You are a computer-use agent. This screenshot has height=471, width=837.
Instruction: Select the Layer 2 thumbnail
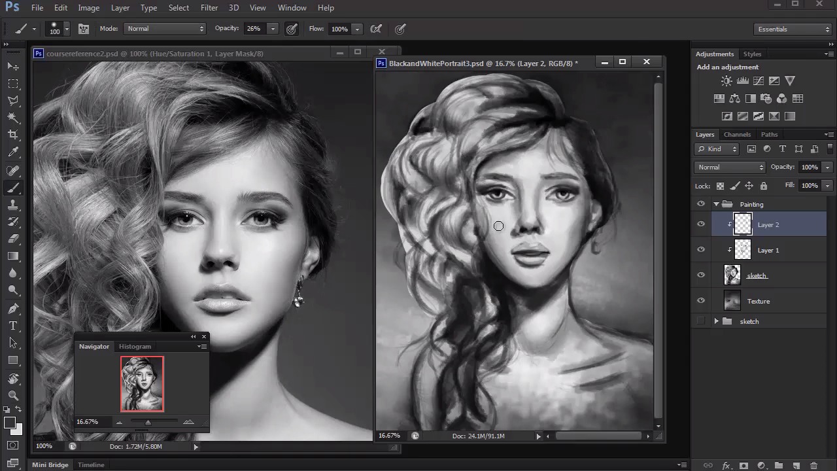(x=743, y=224)
